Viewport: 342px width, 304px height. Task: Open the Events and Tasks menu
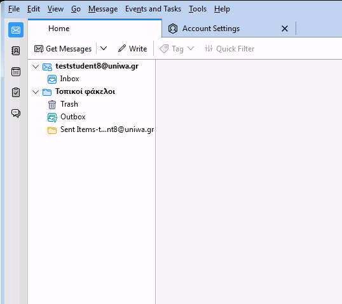tap(153, 9)
